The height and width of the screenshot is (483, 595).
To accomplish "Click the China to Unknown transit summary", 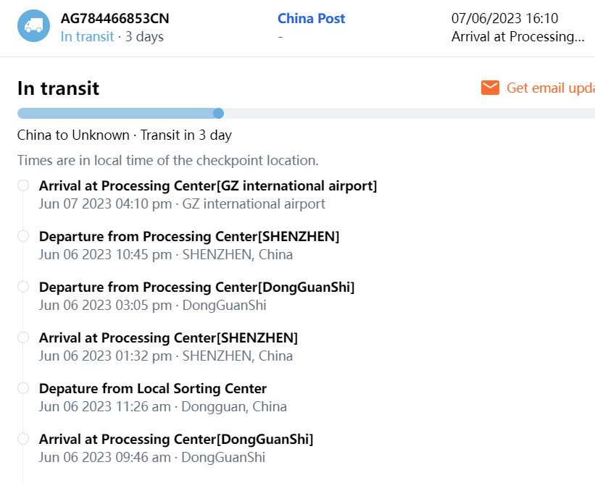I will [x=125, y=135].
